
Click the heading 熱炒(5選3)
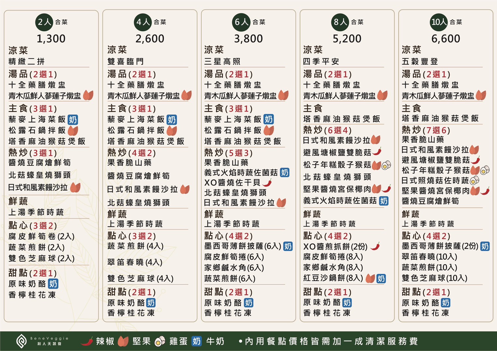pyautogui.click(x=228, y=153)
